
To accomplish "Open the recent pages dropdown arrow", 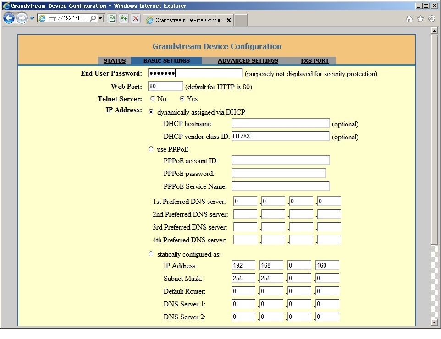I will click(x=32, y=18).
